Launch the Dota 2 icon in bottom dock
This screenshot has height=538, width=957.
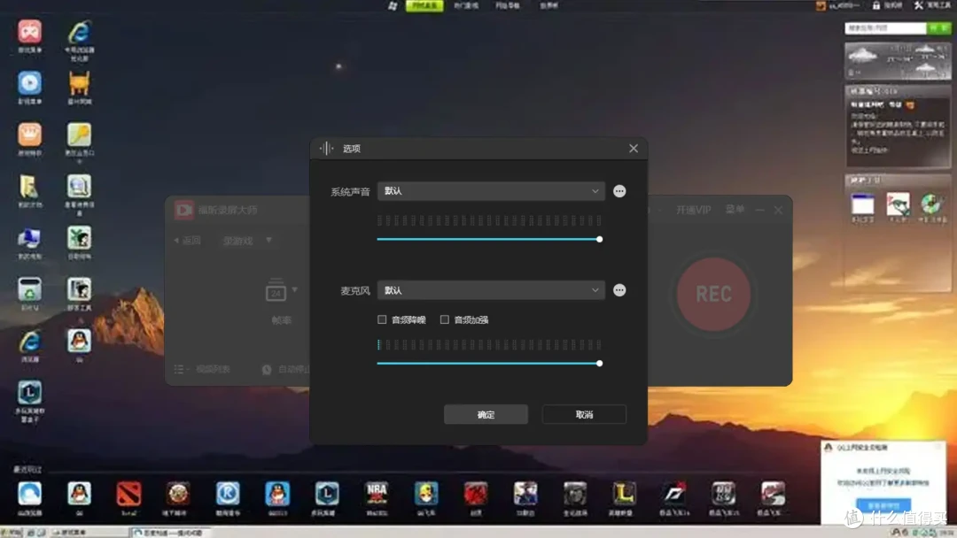pos(128,494)
